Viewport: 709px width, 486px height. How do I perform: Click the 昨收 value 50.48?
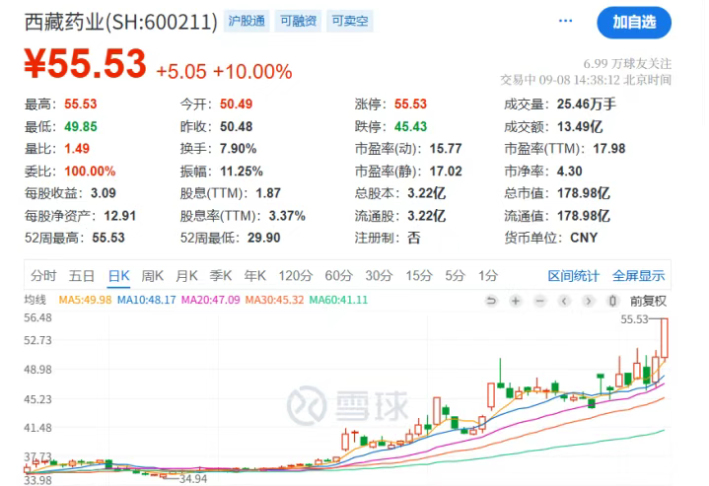pos(236,126)
